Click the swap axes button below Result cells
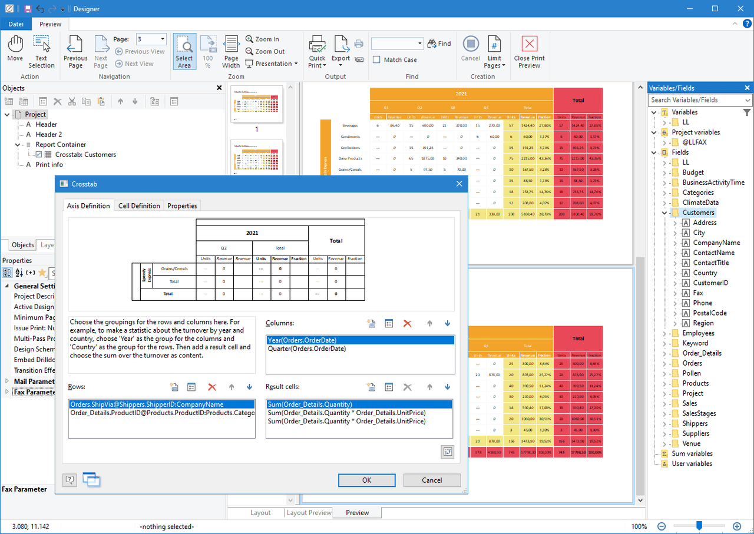The width and height of the screenshot is (754, 534). pyautogui.click(x=447, y=452)
